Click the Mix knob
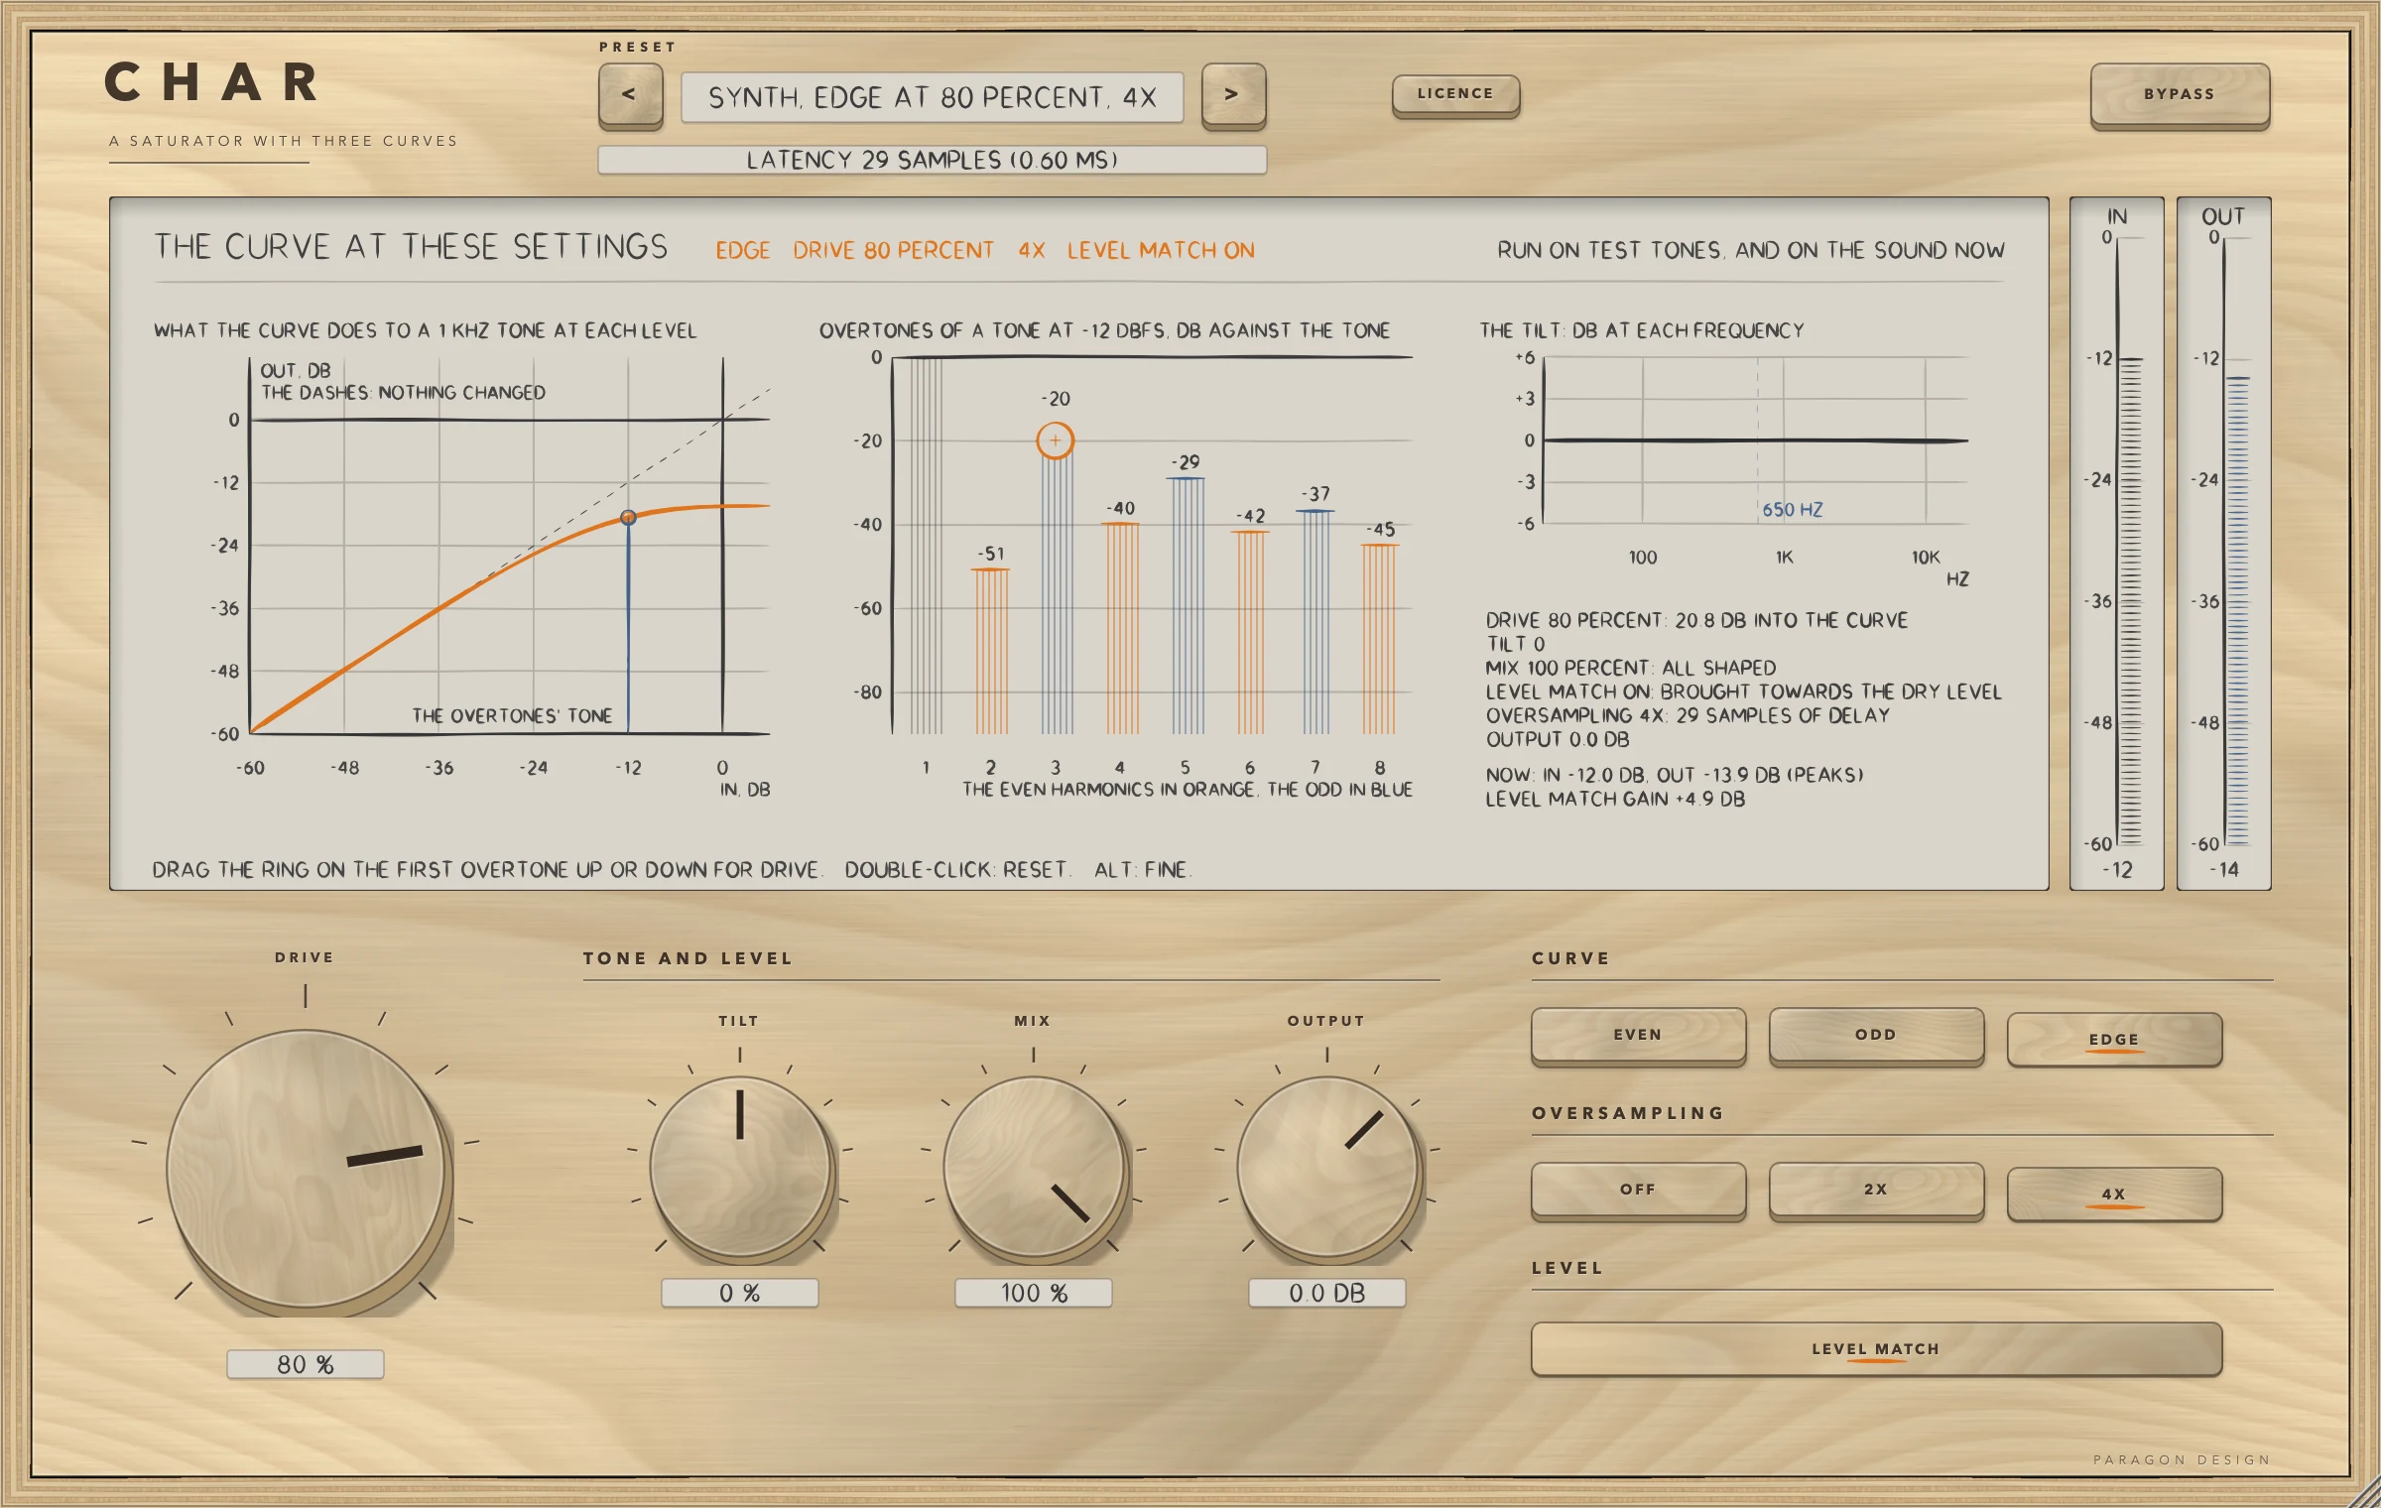The height and width of the screenshot is (1508, 2381). point(1034,1168)
